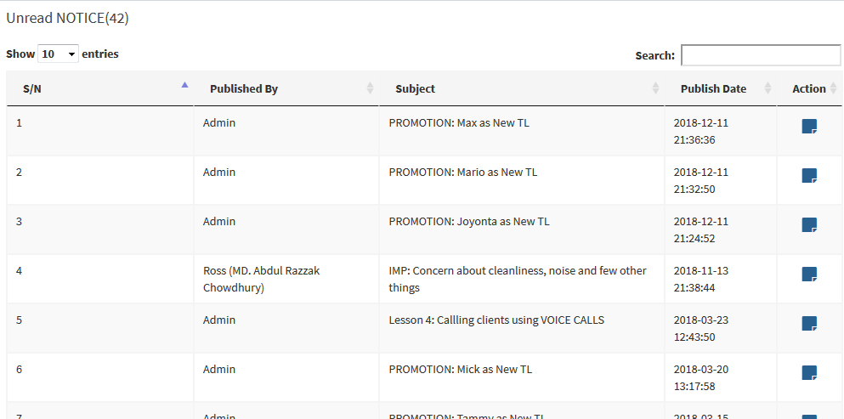Select the PROMOTION: Max as New TL subject
The width and height of the screenshot is (844, 419).
(459, 122)
